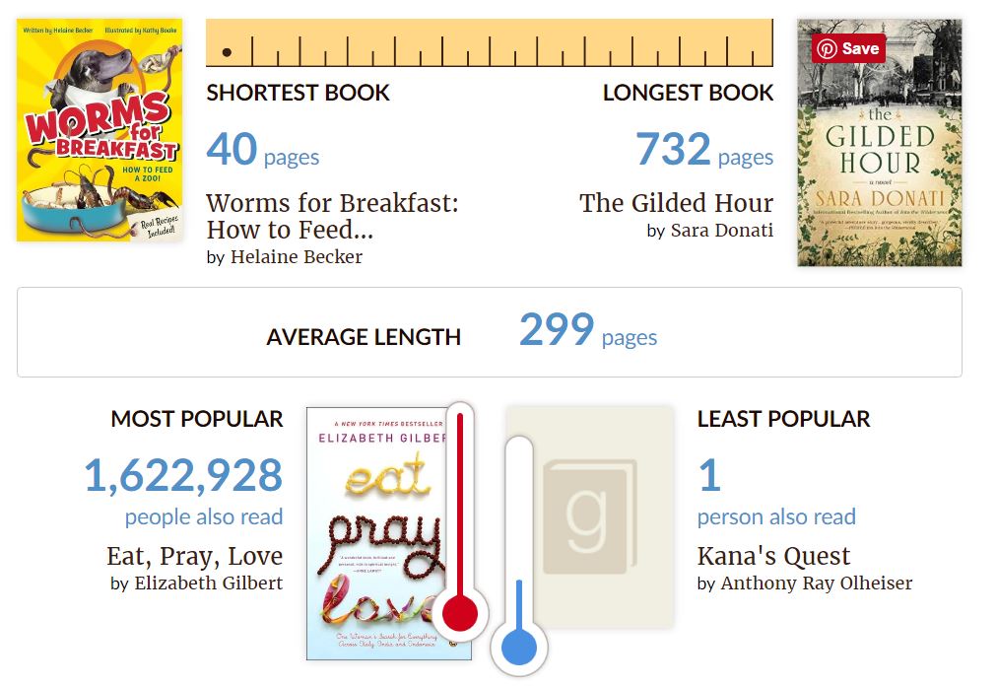Visit author Anthony Ray Olheiser's page
Viewport: 997px width, 686px height.
pyautogui.click(x=817, y=583)
